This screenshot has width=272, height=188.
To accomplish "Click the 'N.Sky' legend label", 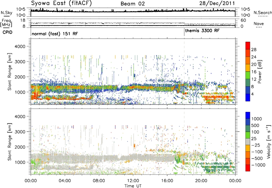I will tap(6, 13).
